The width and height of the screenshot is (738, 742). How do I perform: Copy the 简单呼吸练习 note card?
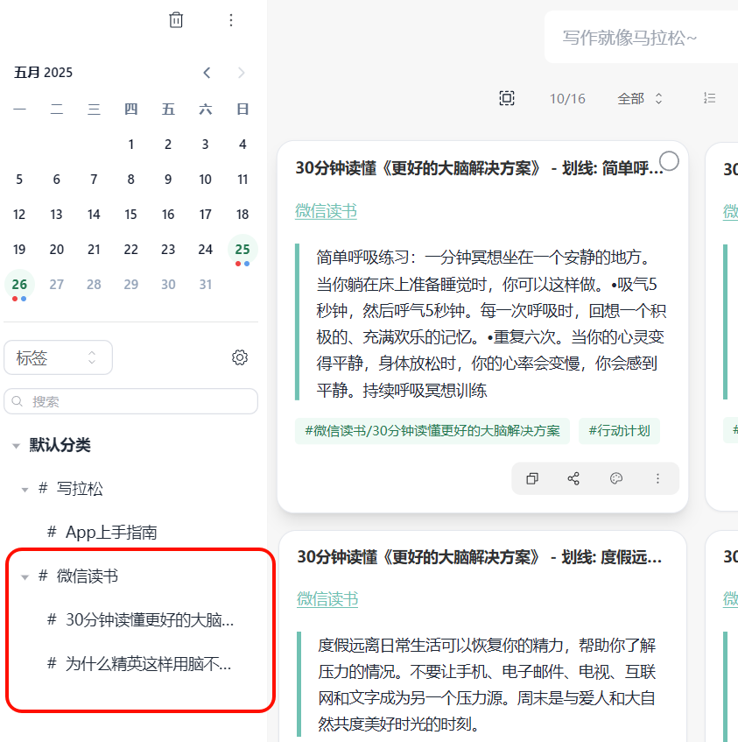tap(532, 478)
